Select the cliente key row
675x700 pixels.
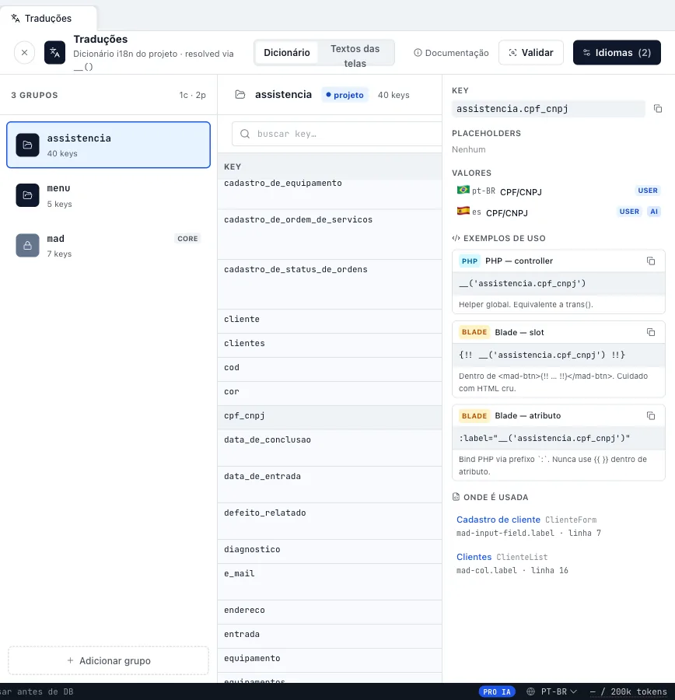coord(330,321)
